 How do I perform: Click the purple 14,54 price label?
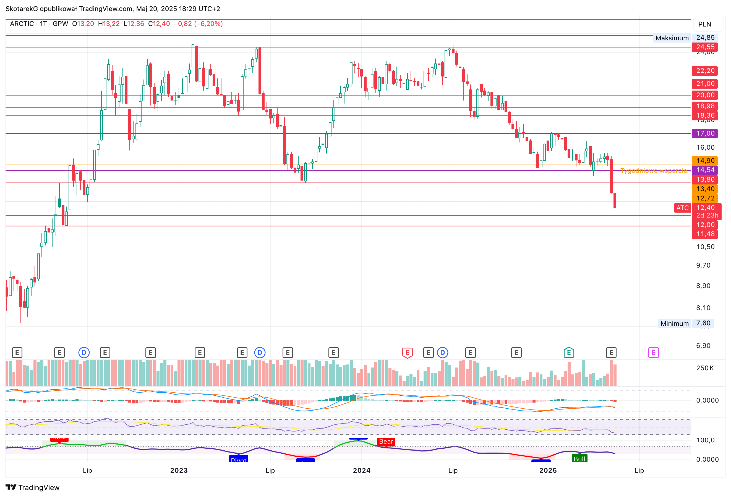(704, 170)
